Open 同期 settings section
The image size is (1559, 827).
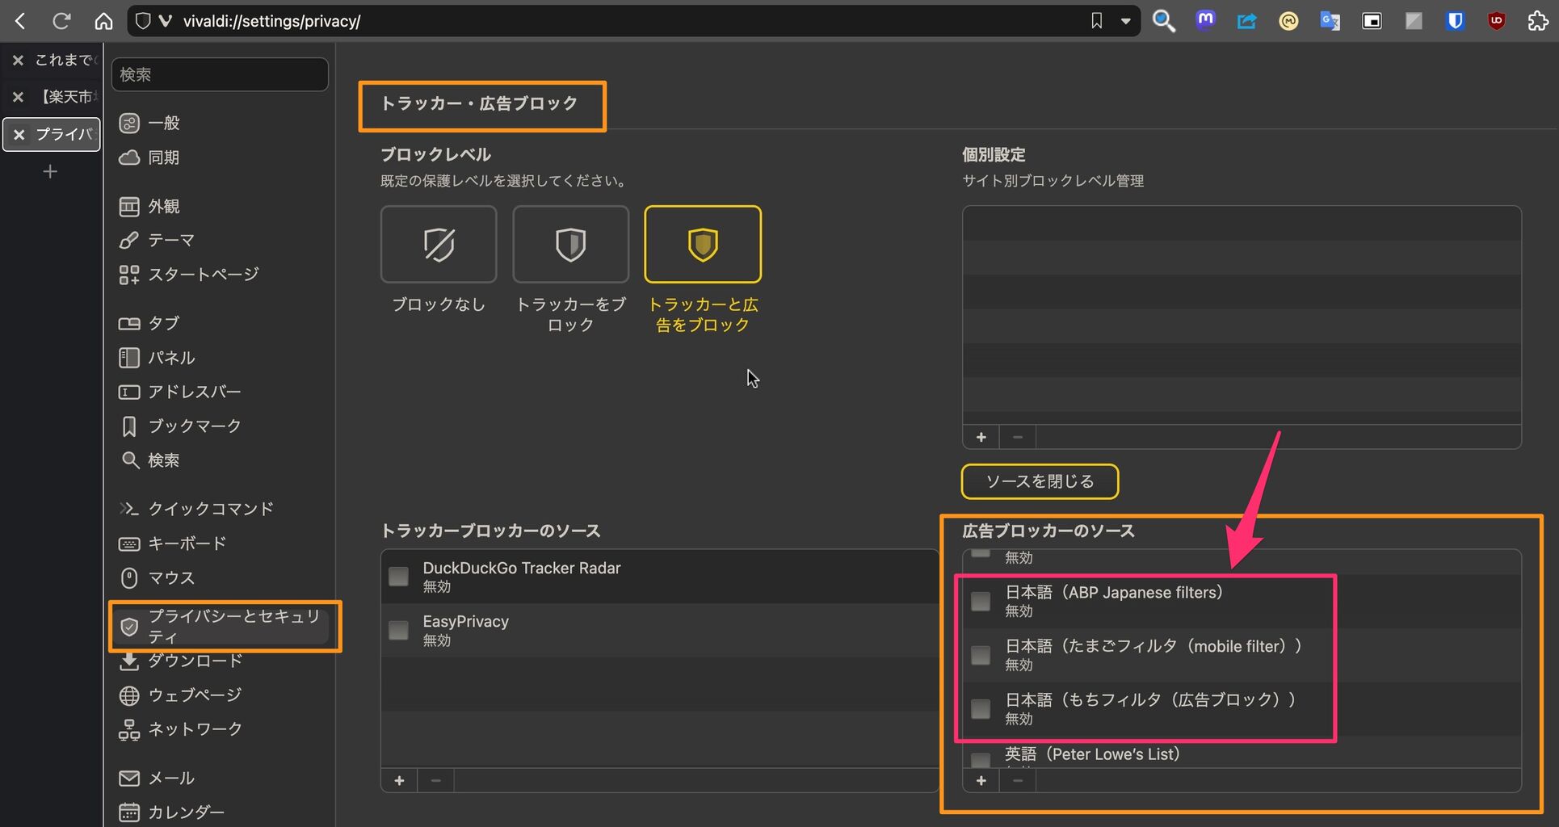tap(149, 157)
